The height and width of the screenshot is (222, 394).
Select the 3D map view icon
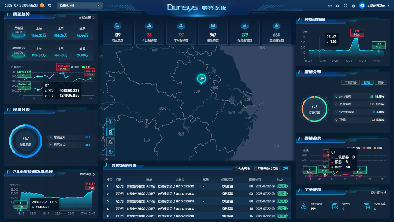tap(110, 142)
